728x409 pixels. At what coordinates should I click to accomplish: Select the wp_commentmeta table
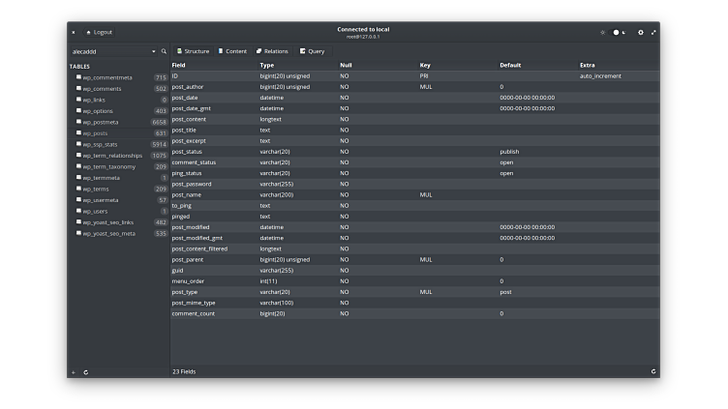point(106,77)
